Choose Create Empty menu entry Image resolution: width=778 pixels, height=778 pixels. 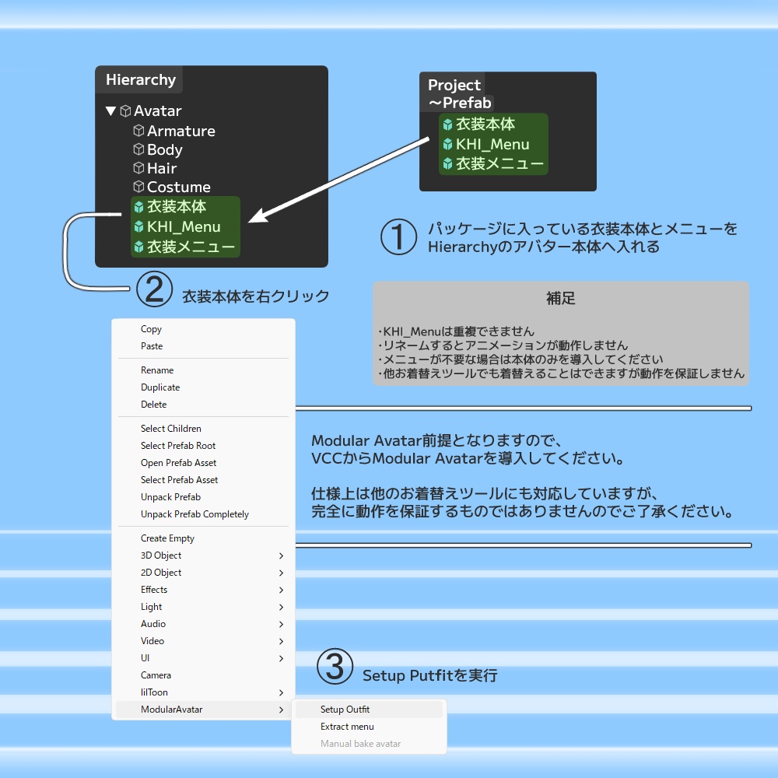click(x=203, y=538)
